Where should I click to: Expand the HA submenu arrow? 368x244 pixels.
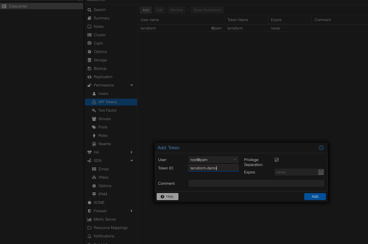click(x=132, y=152)
